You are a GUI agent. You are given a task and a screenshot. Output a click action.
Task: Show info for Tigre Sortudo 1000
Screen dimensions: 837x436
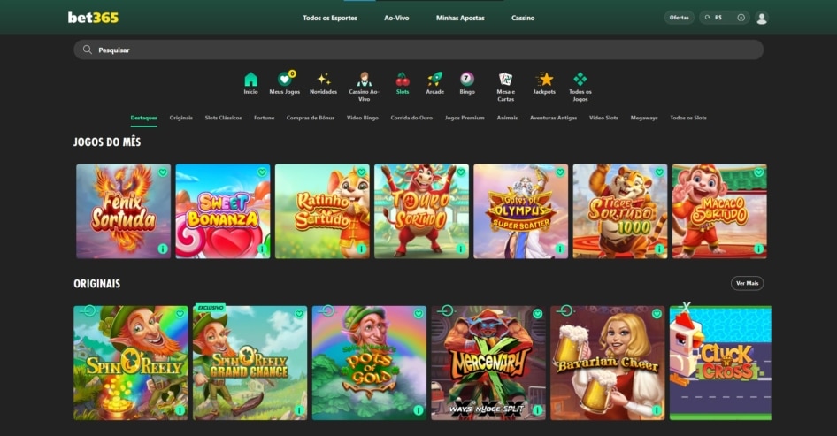point(659,249)
